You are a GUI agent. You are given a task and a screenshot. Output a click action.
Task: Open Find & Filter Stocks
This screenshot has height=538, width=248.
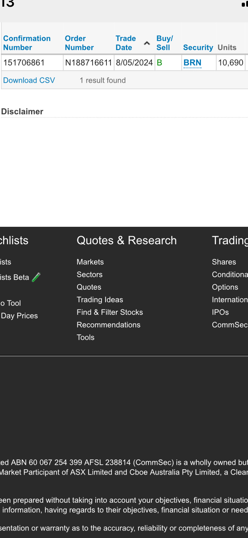pyautogui.click(x=110, y=312)
